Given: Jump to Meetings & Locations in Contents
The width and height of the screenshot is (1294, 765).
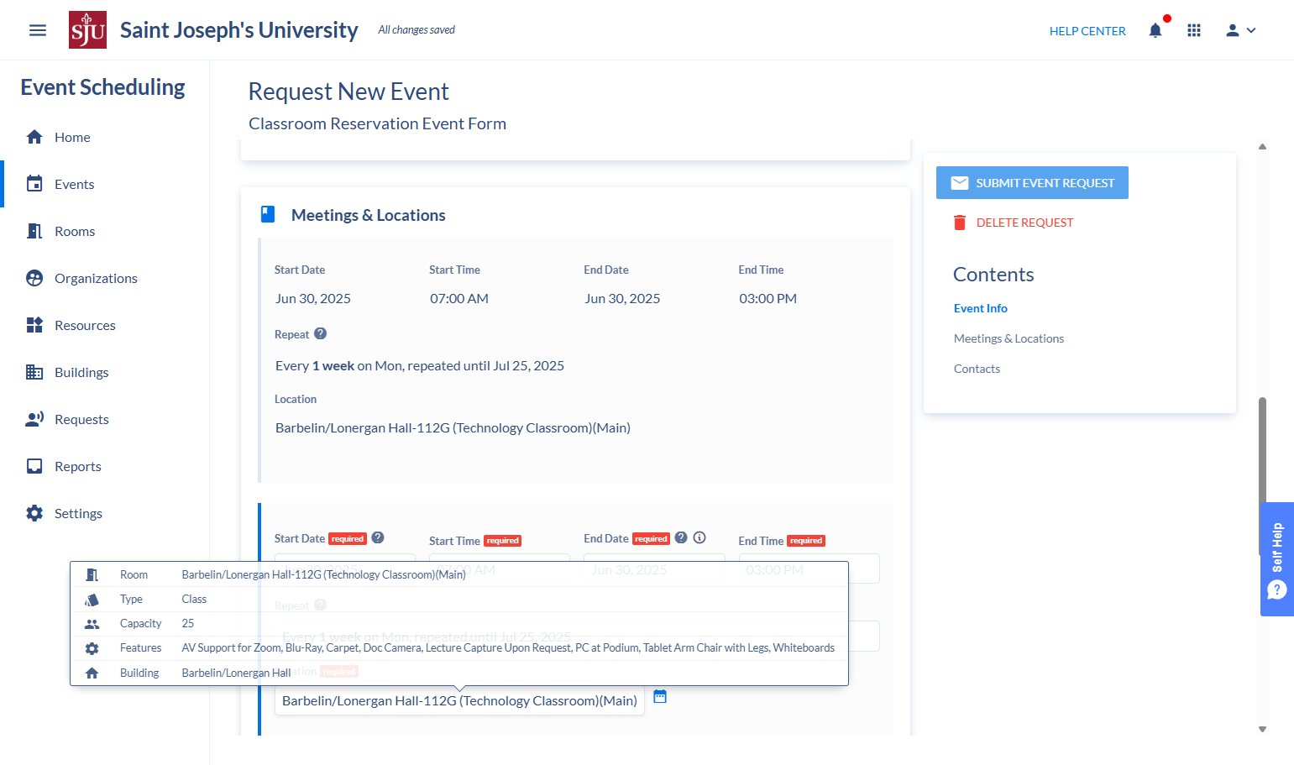Looking at the screenshot, I should pyautogui.click(x=1008, y=338).
